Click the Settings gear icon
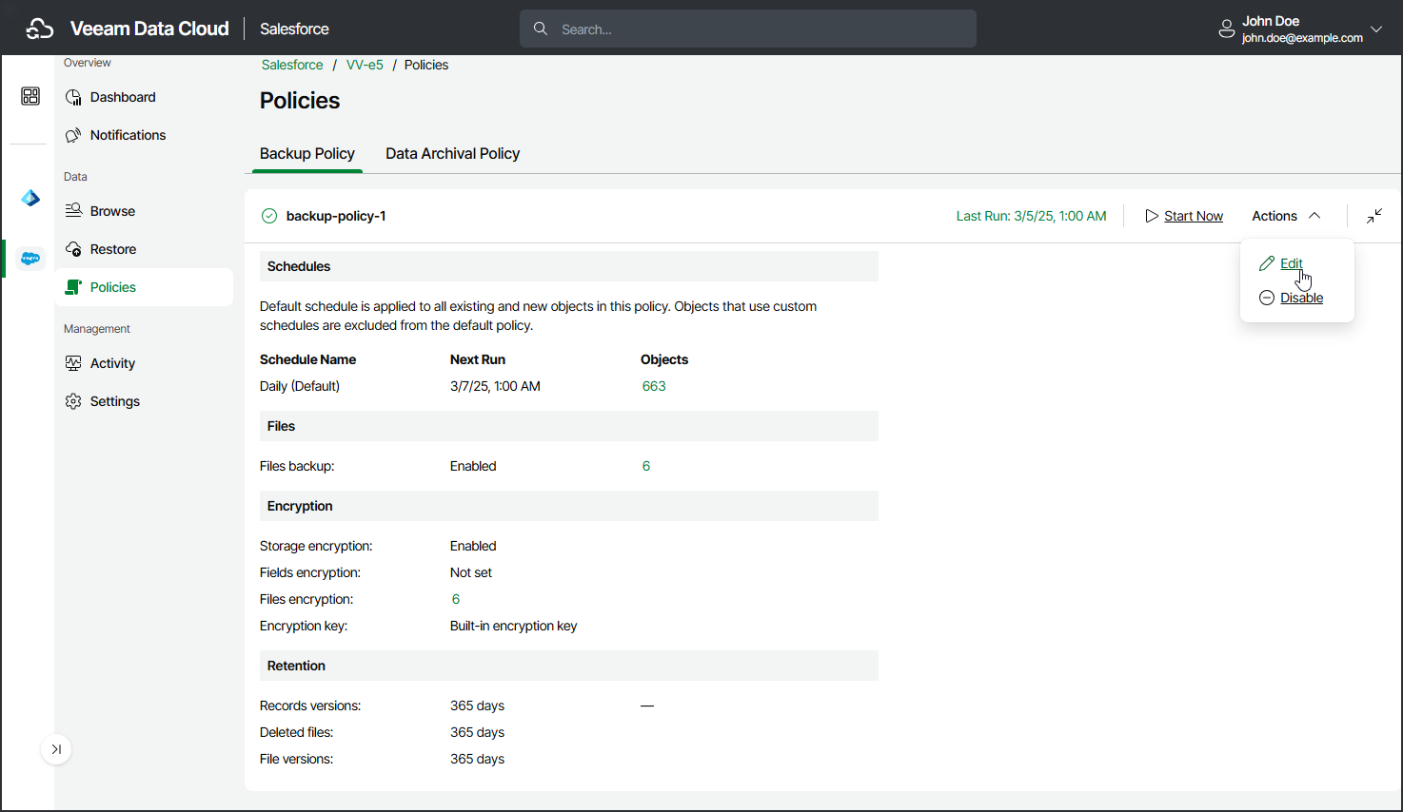 tap(73, 401)
